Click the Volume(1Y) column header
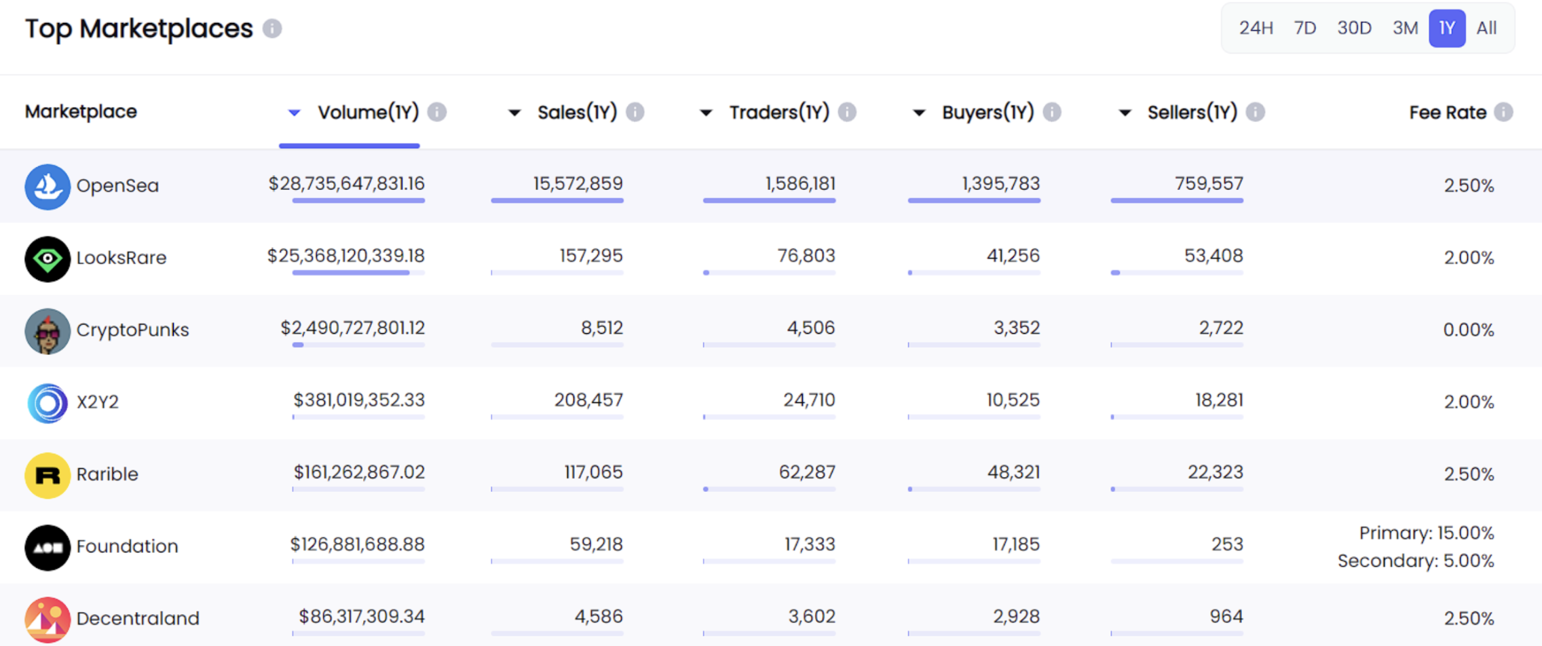 [x=369, y=112]
